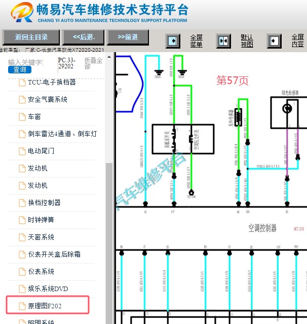Select the 仪表系统 entry

click(41, 271)
